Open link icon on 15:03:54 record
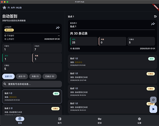Screen dimensions: 159x126 pyautogui.click(x=77, y=88)
